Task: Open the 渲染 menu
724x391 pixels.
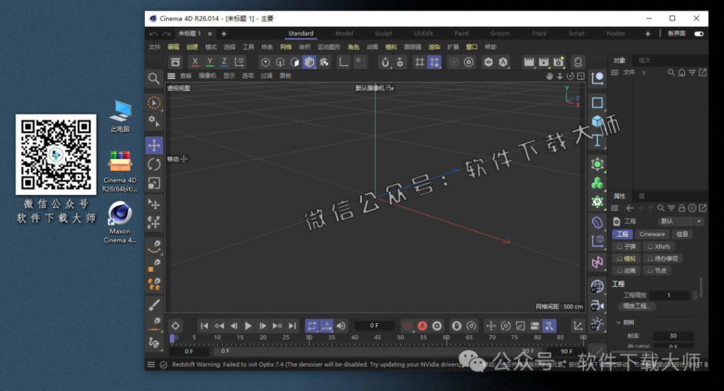Action: [x=434, y=47]
